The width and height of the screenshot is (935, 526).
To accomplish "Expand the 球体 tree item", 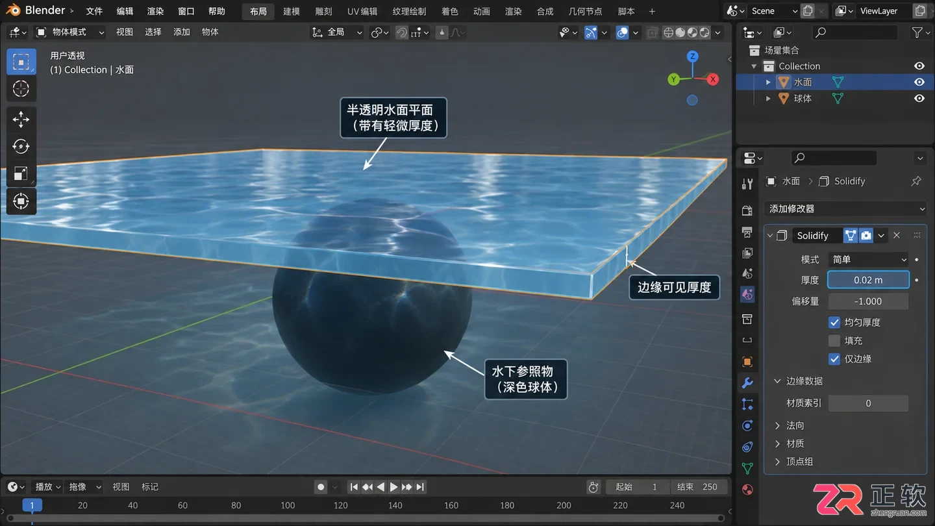I will 768,98.
